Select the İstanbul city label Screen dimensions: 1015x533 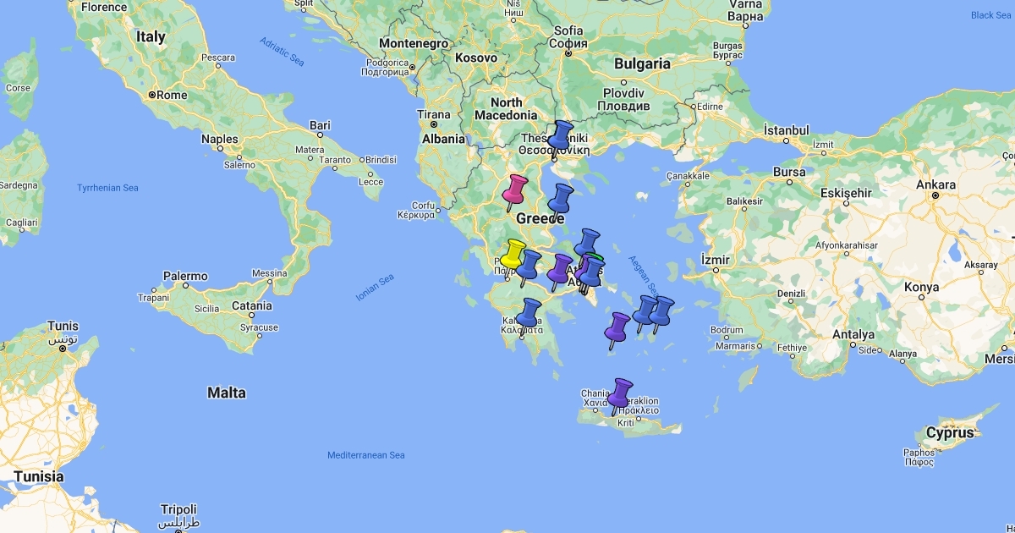point(786,130)
